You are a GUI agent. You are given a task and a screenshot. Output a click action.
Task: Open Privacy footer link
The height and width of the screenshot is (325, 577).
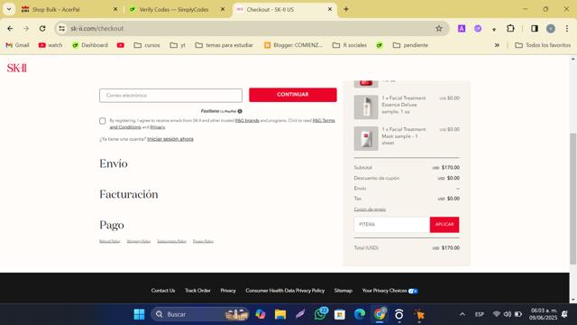click(x=228, y=291)
